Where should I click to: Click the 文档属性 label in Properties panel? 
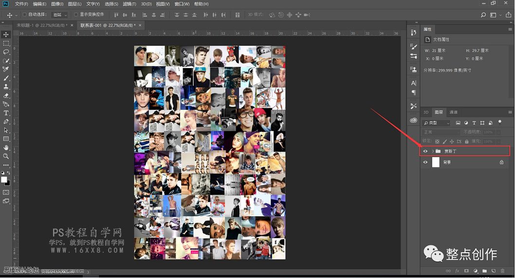click(x=441, y=39)
